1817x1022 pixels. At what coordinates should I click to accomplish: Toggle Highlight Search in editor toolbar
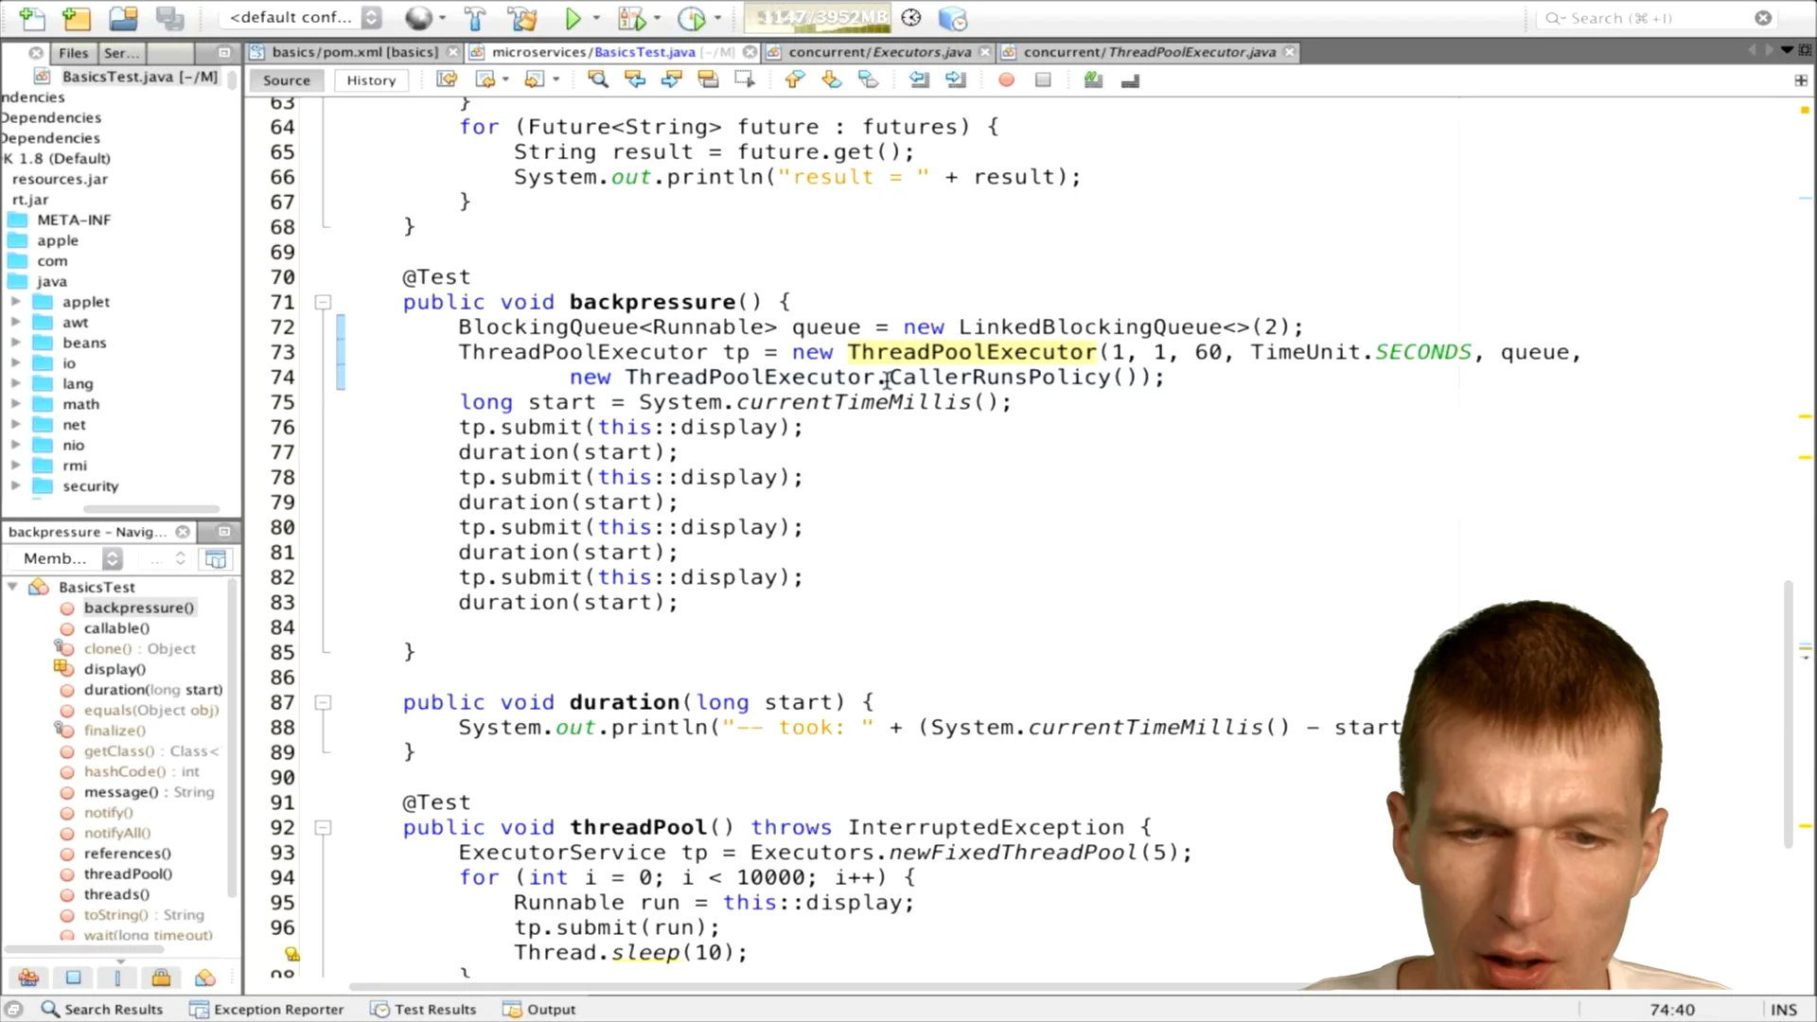(708, 79)
